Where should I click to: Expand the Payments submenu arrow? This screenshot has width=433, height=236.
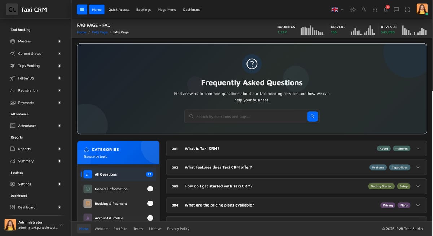pos(59,103)
